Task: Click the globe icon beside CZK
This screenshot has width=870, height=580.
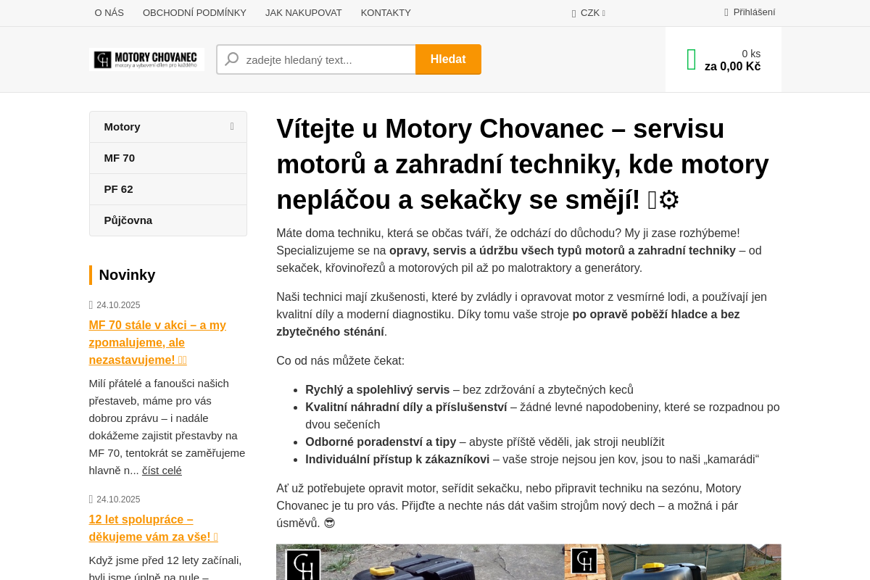Action: 573,12
